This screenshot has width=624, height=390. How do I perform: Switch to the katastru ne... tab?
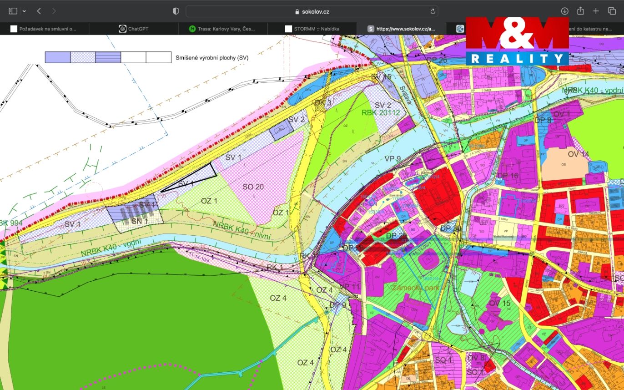[x=596, y=29]
